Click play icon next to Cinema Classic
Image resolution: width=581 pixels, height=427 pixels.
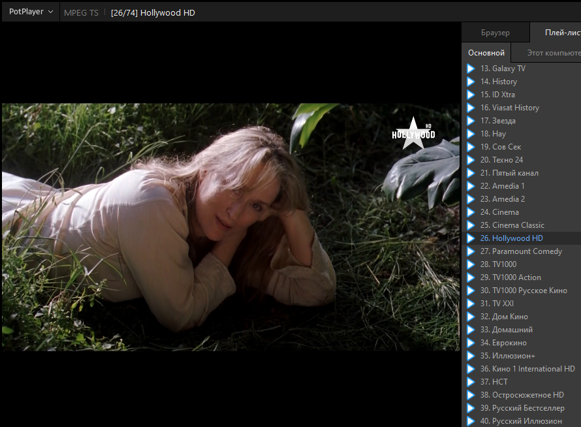coord(471,225)
